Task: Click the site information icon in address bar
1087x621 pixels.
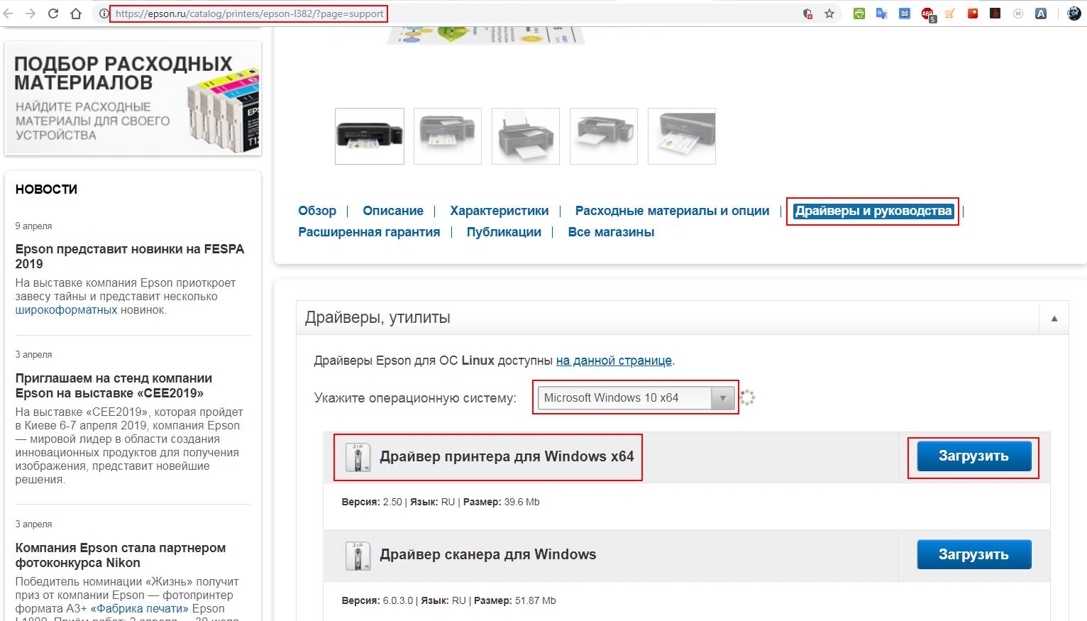Action: [104, 13]
